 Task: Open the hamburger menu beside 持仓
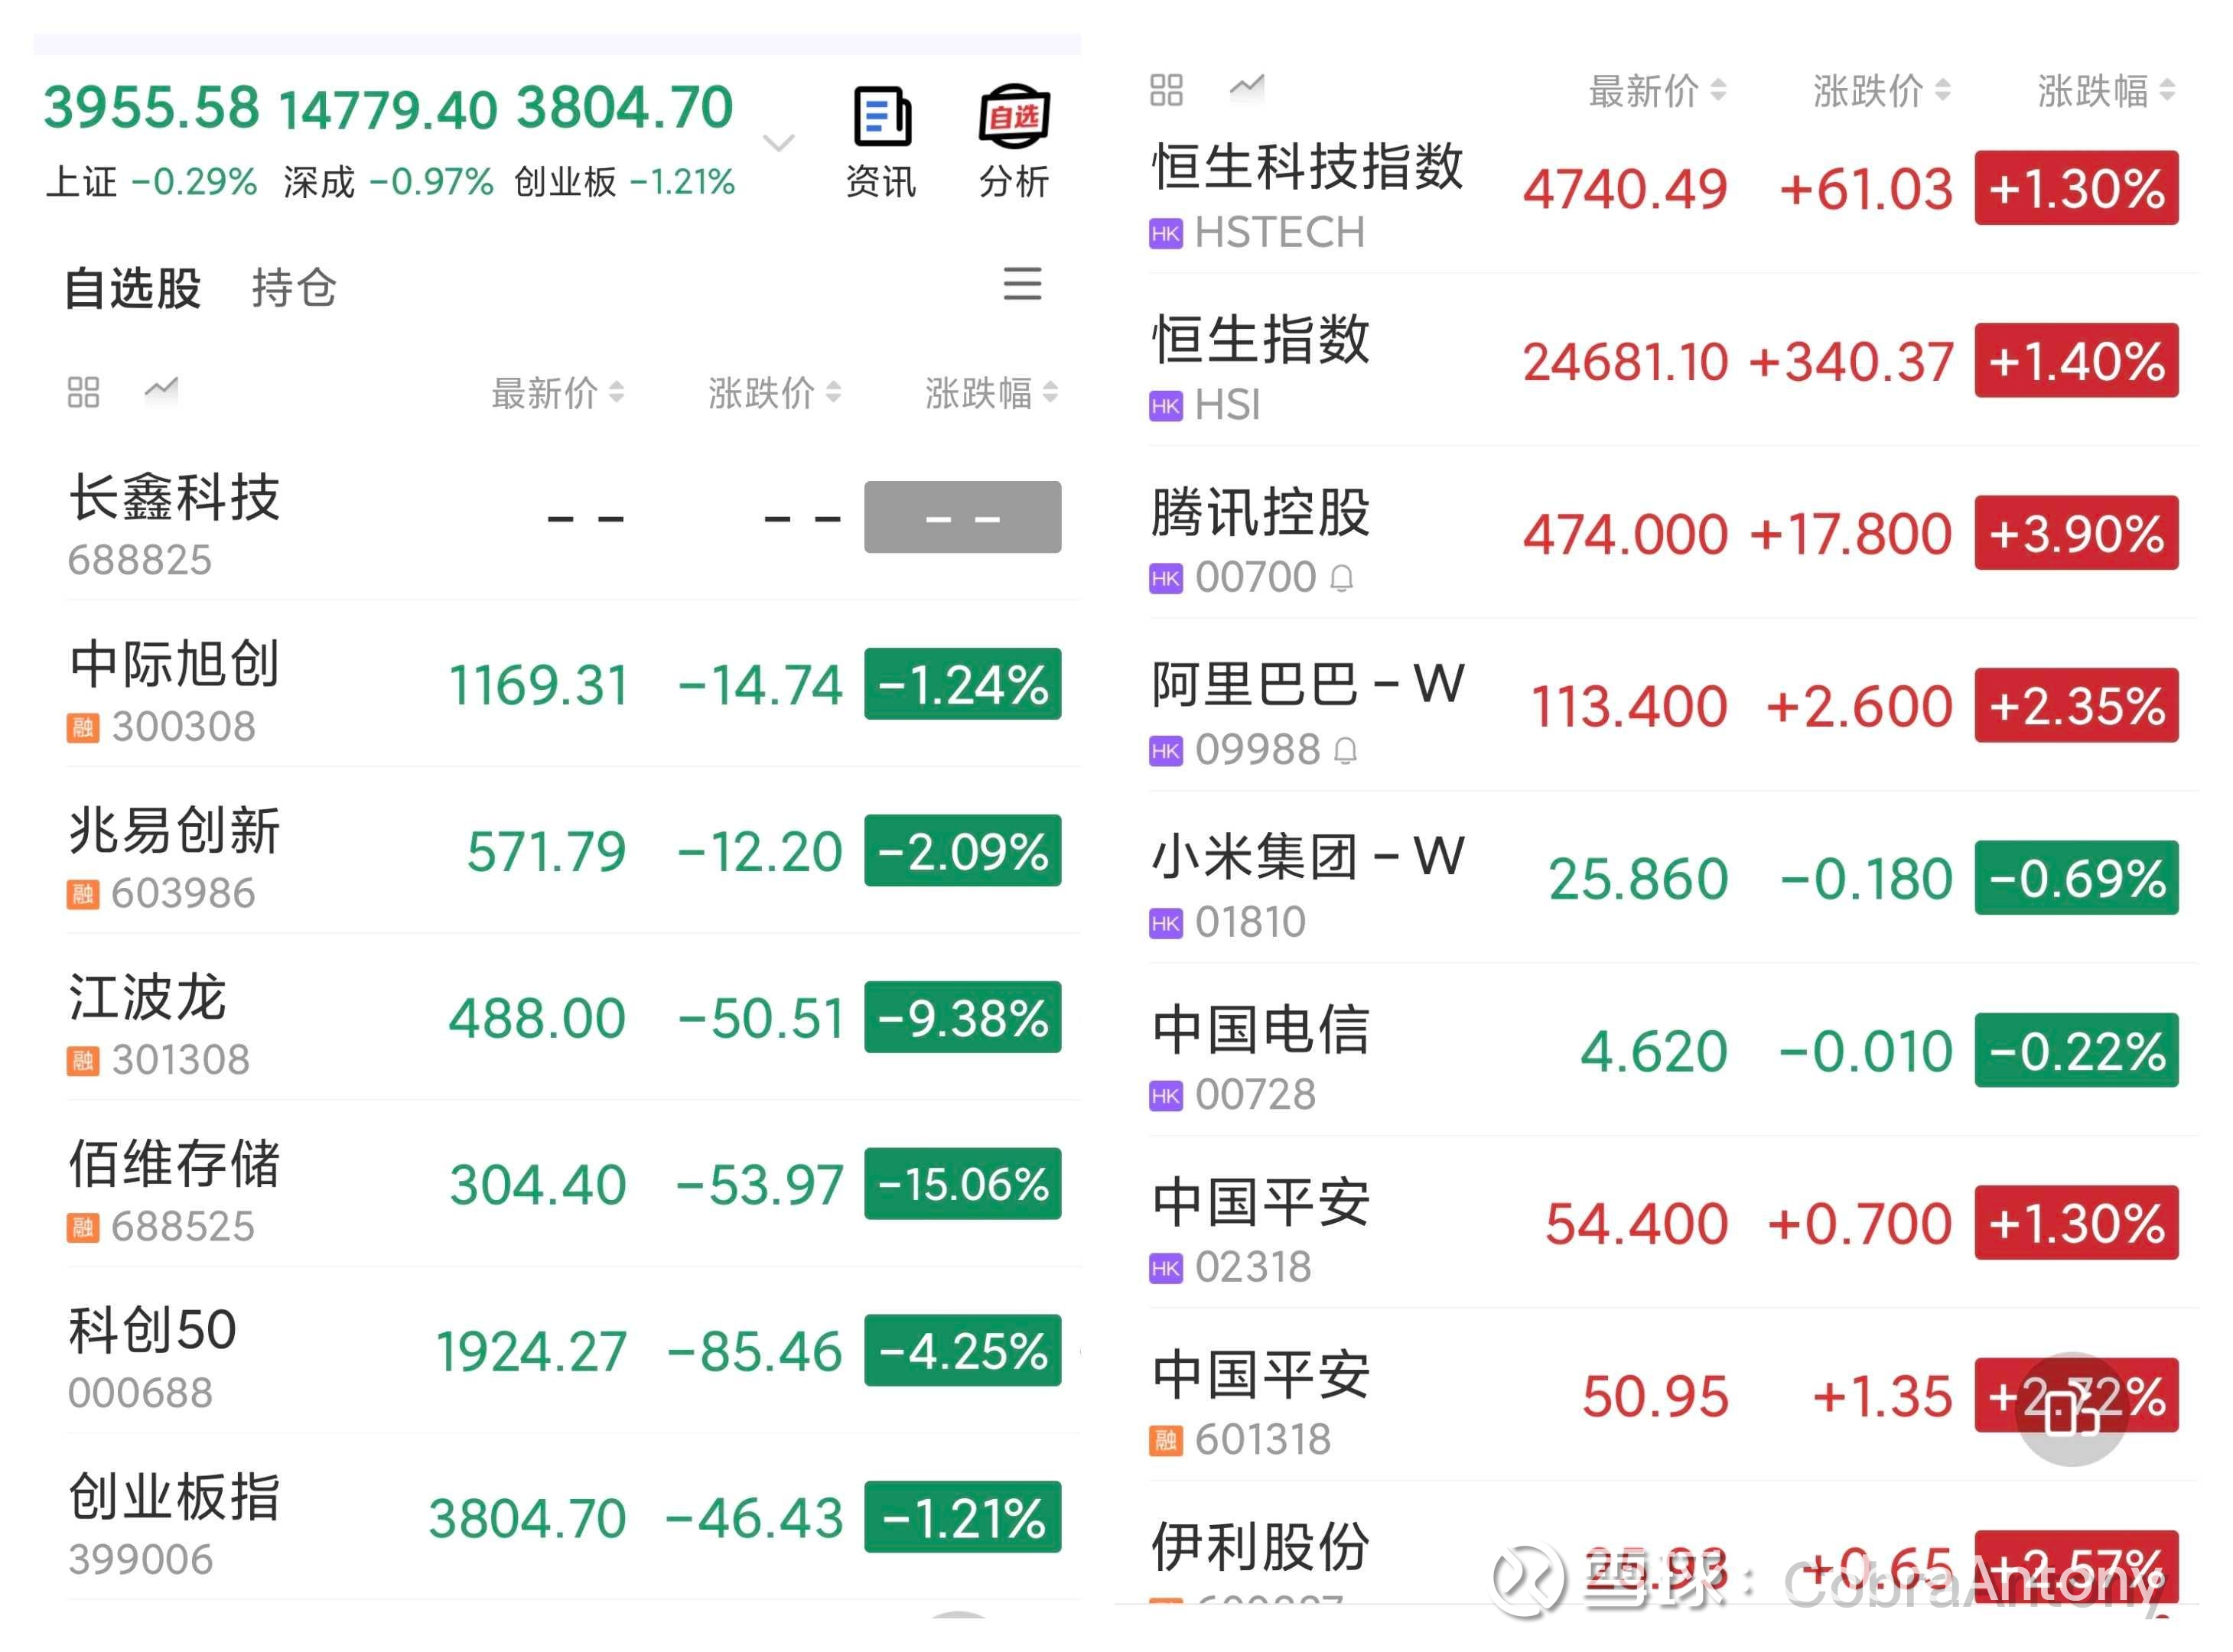(1022, 284)
